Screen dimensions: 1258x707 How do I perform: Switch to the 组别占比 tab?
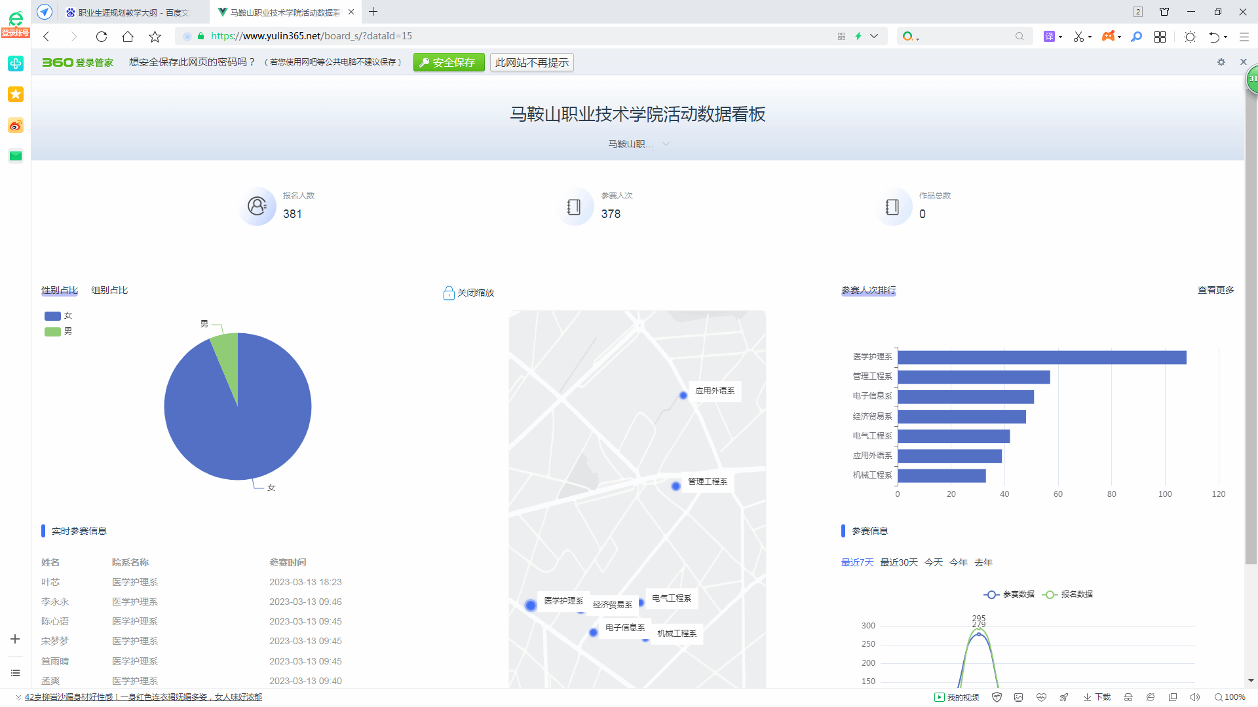[109, 290]
